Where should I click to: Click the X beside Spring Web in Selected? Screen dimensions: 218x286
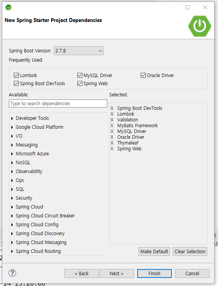112,149
